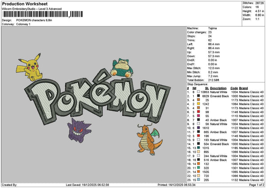Click the Stop Sequence heading
Viewport: 266px width, 188px height.
point(197,84)
